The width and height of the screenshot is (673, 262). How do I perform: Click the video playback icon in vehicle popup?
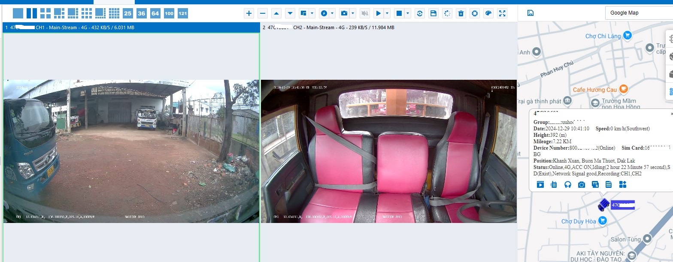coord(540,184)
